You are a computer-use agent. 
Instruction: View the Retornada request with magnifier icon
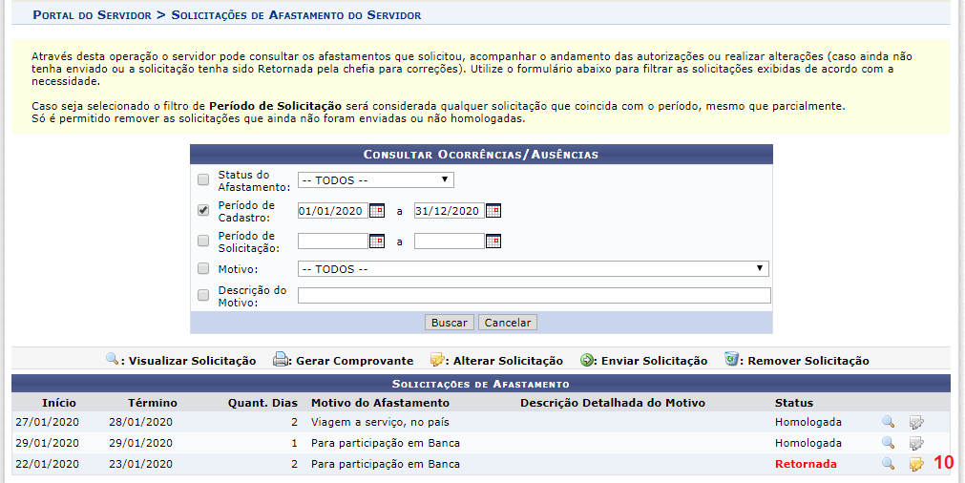[888, 464]
